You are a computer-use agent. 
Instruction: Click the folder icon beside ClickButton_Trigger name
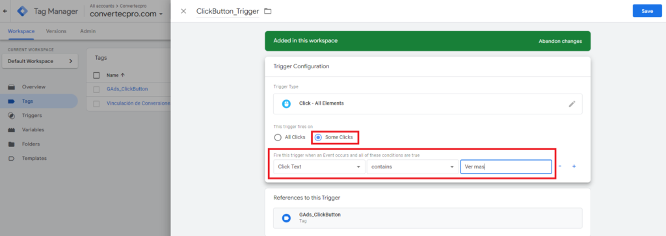point(267,11)
